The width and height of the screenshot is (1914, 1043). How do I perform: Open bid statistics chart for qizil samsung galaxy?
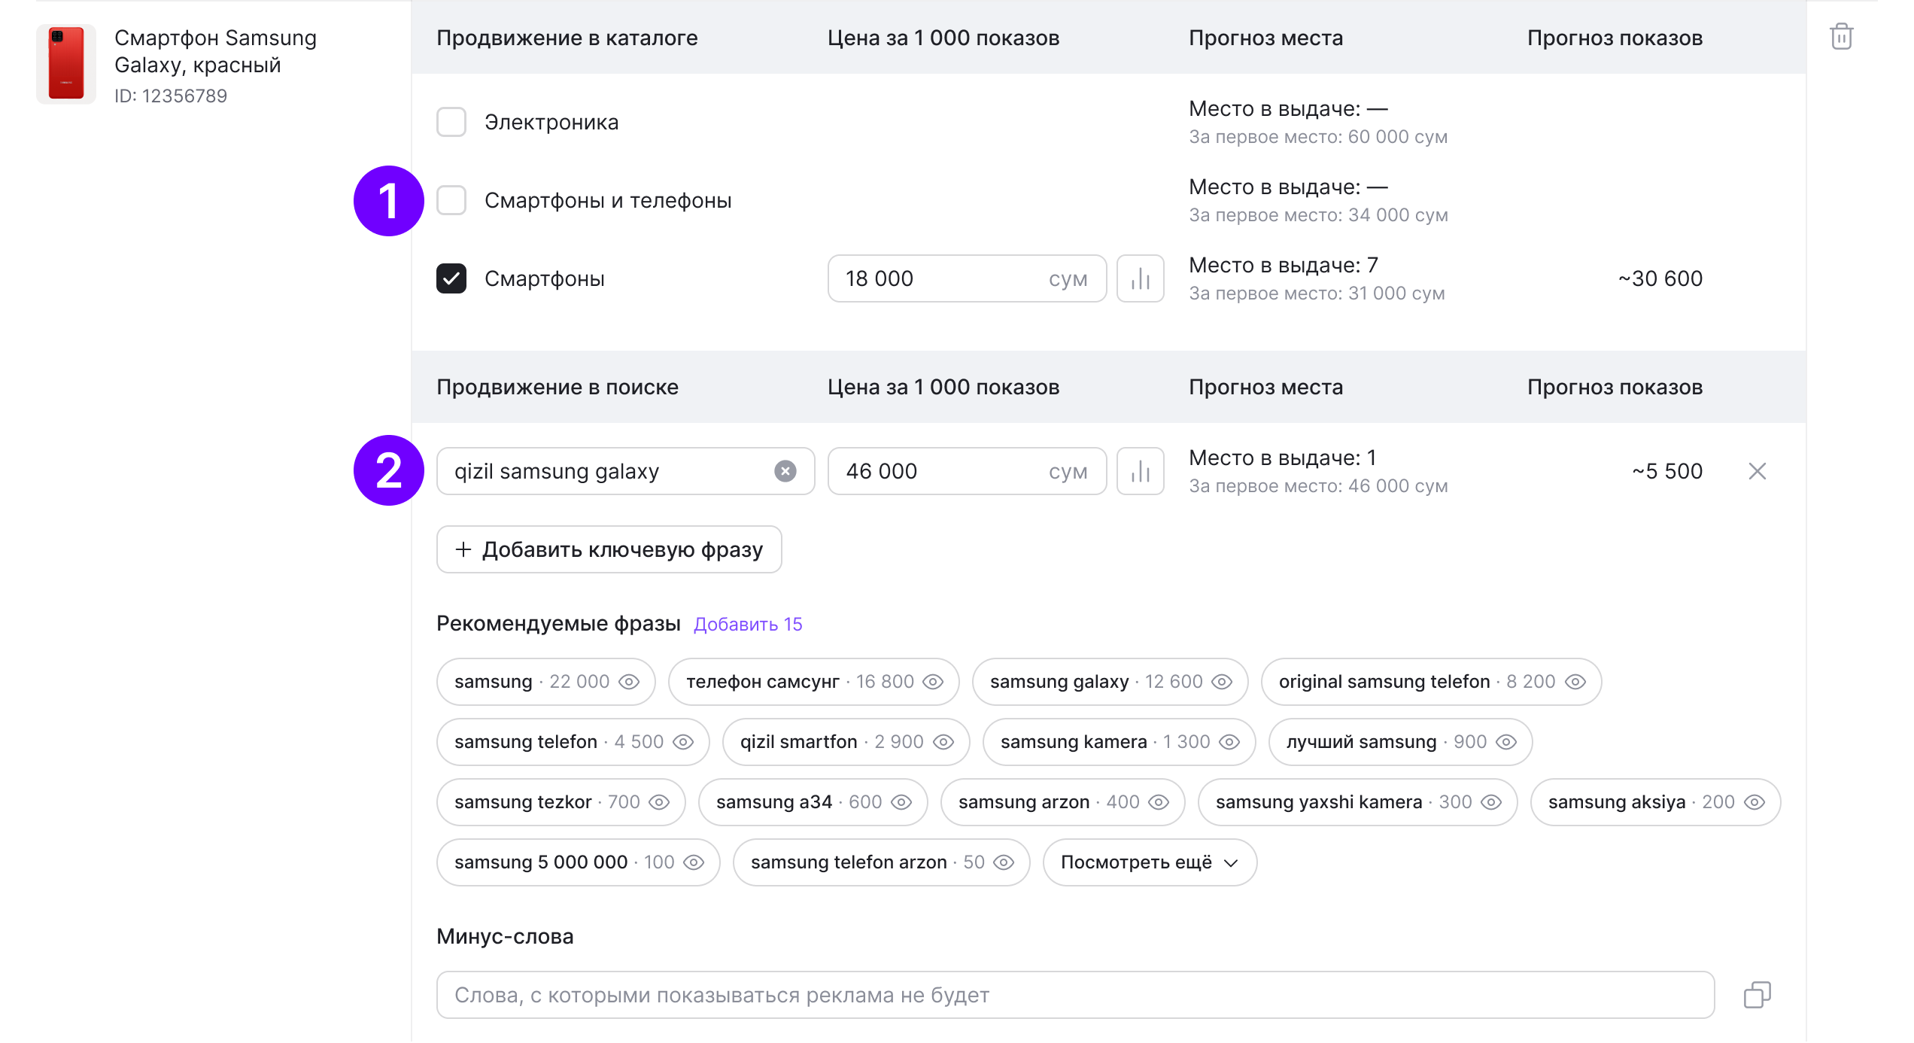(x=1141, y=471)
